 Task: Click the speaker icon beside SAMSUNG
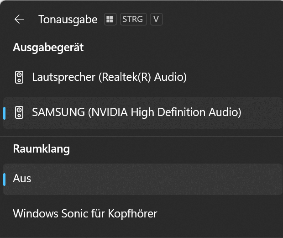[19, 112]
